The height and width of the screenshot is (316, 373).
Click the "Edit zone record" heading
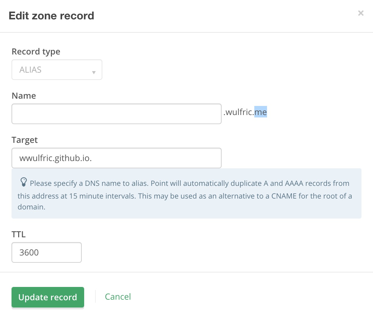click(x=51, y=16)
